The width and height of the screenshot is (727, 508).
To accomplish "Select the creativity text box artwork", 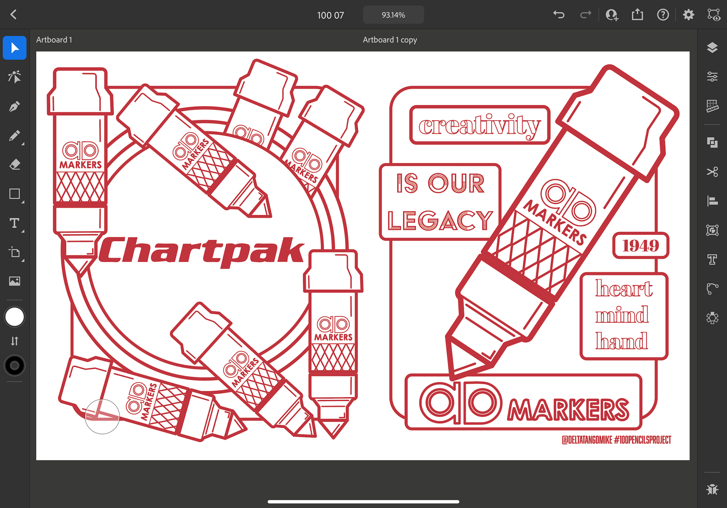I will click(x=480, y=125).
